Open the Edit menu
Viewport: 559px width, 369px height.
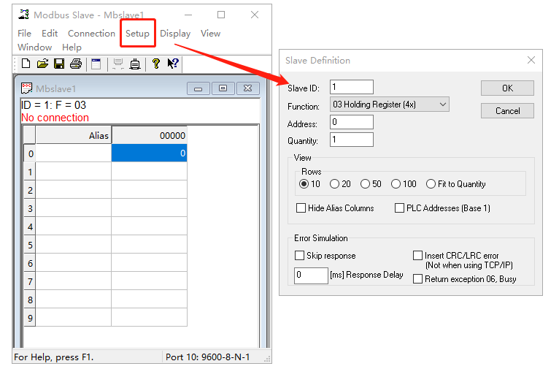50,34
